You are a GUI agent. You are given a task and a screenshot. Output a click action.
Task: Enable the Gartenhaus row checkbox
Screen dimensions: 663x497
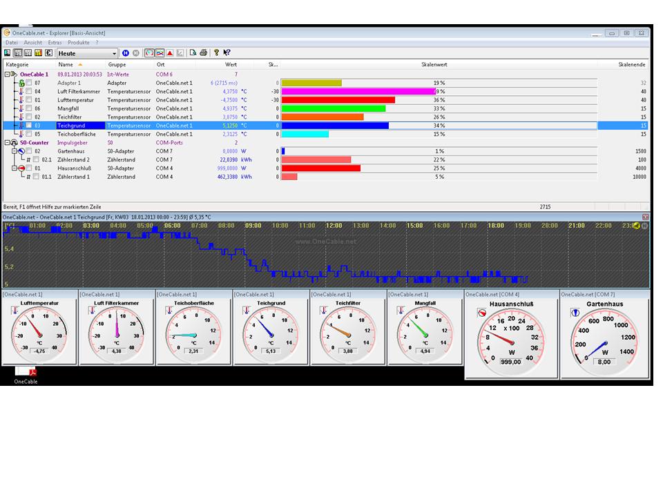[29, 151]
